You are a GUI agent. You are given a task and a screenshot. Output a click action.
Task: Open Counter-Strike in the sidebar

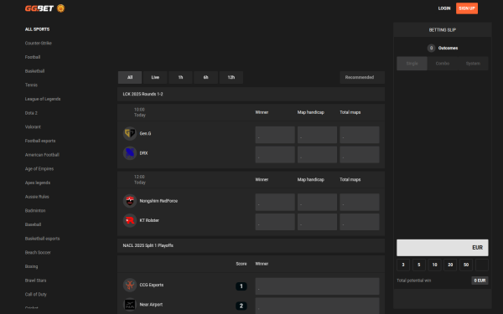pos(39,43)
